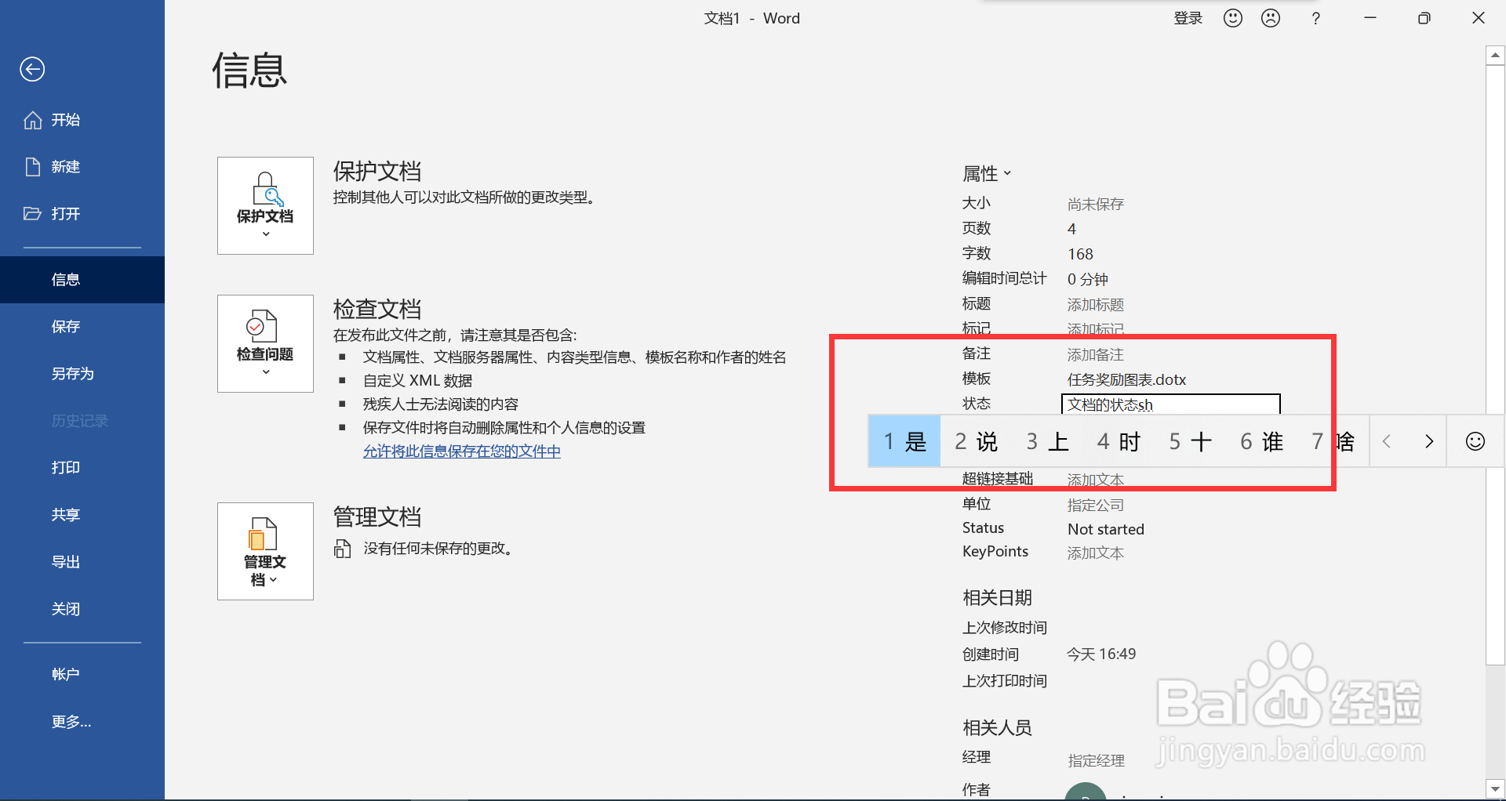Minimize the Word window
The height and width of the screenshot is (801, 1506).
(x=1370, y=18)
